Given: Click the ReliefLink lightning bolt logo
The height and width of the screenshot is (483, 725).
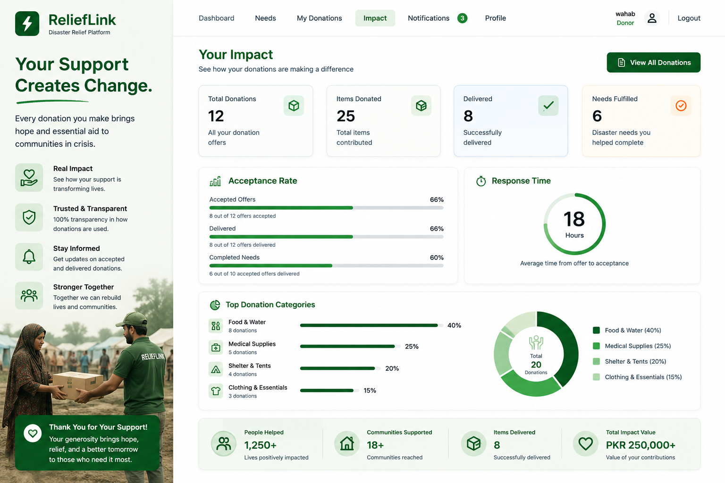Looking at the screenshot, I should click(27, 24).
